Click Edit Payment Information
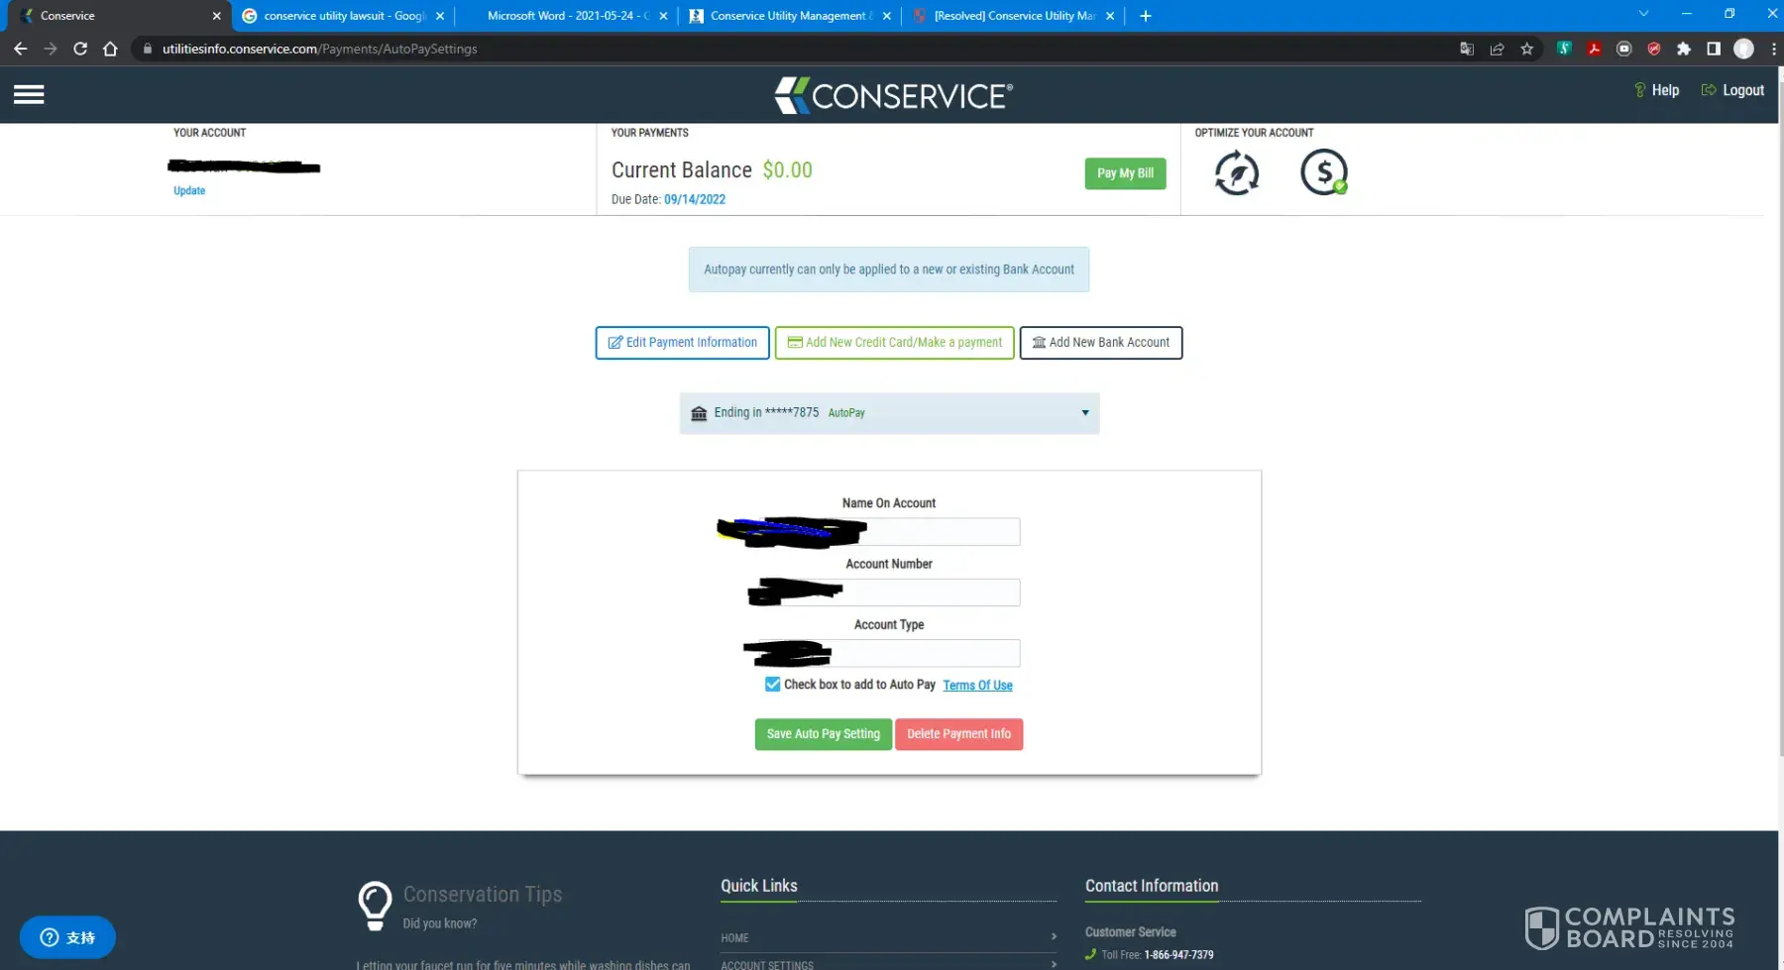Image resolution: width=1784 pixels, height=970 pixels. pos(682,343)
